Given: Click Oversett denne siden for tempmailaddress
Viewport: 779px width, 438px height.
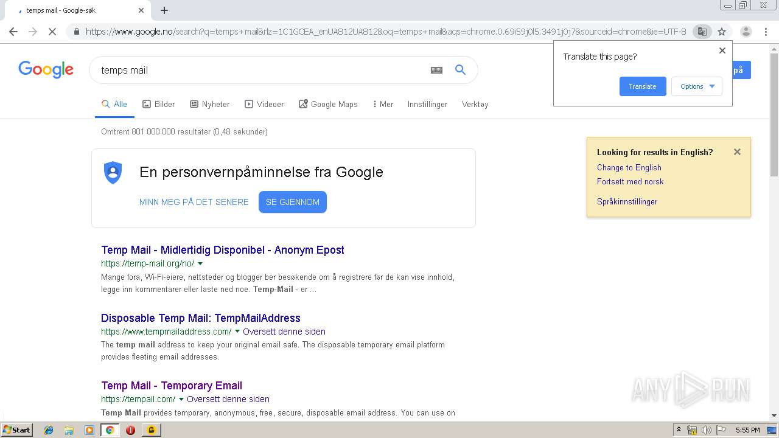Looking at the screenshot, I should pos(284,332).
